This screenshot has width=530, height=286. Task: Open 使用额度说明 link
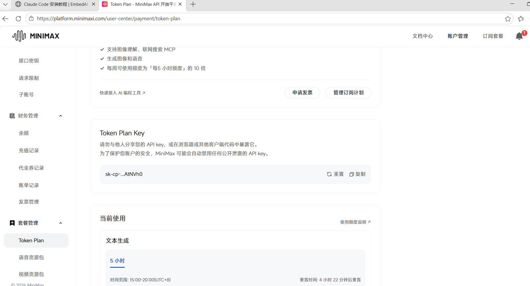pos(355,222)
